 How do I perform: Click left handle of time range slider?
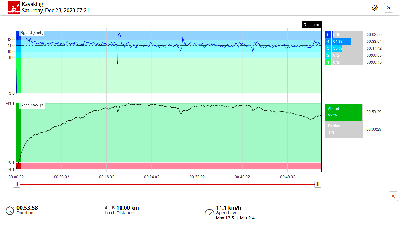tap(16, 184)
